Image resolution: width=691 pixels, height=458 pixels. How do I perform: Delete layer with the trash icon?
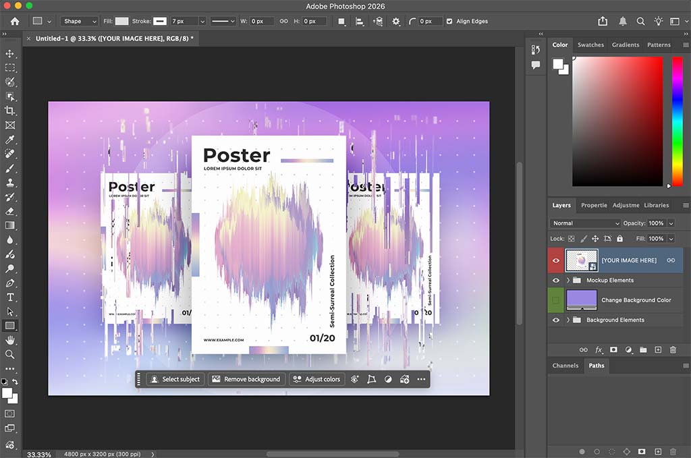point(672,349)
